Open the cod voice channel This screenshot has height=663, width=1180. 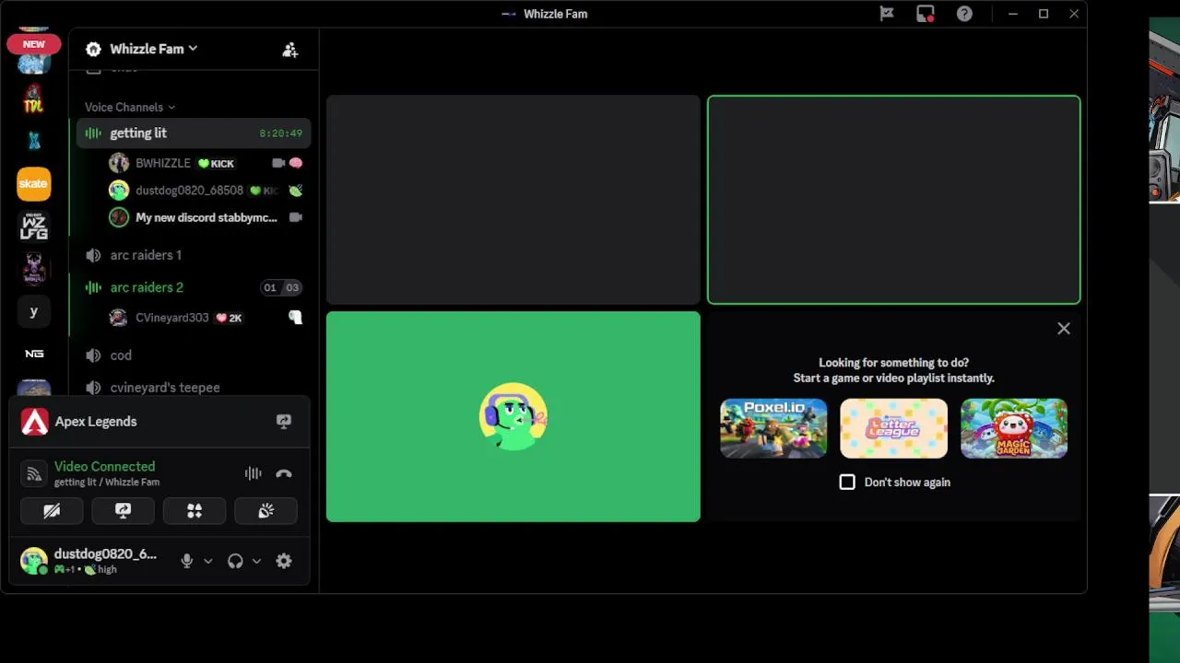click(194, 355)
